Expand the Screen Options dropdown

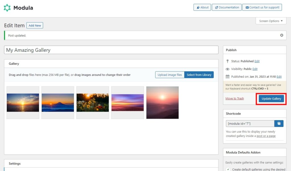tap(271, 21)
